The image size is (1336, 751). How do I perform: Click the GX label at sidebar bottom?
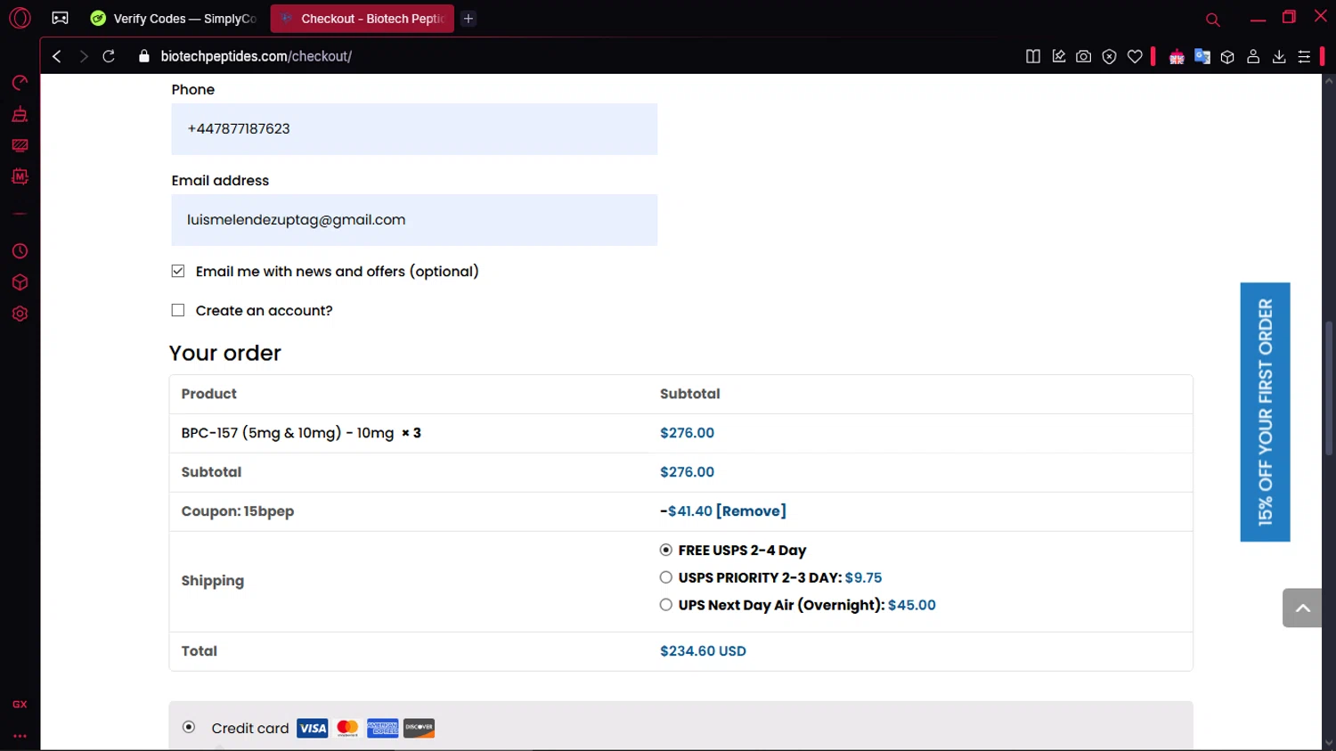(x=20, y=704)
